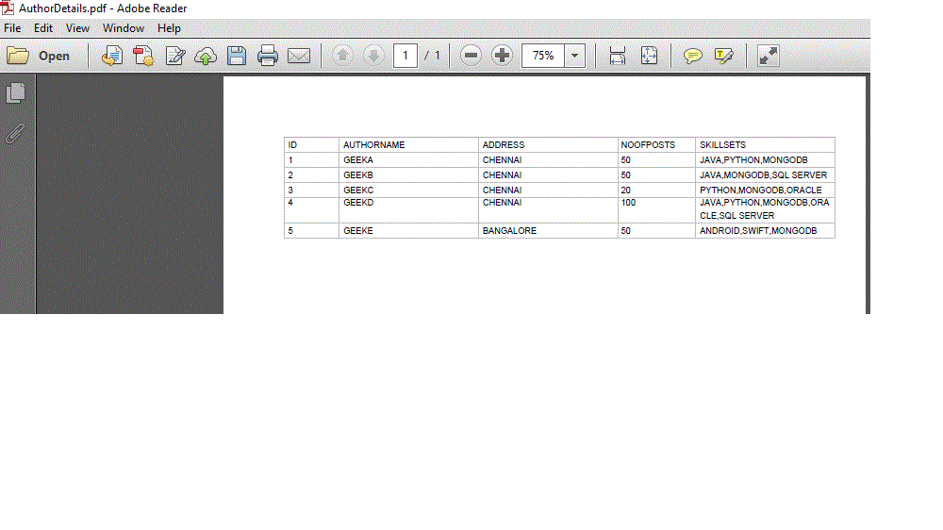Zoom out with the minus button

pyautogui.click(x=471, y=56)
